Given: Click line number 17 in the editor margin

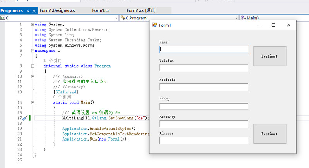Looking at the screenshot, I should pyautogui.click(x=20, y=118).
